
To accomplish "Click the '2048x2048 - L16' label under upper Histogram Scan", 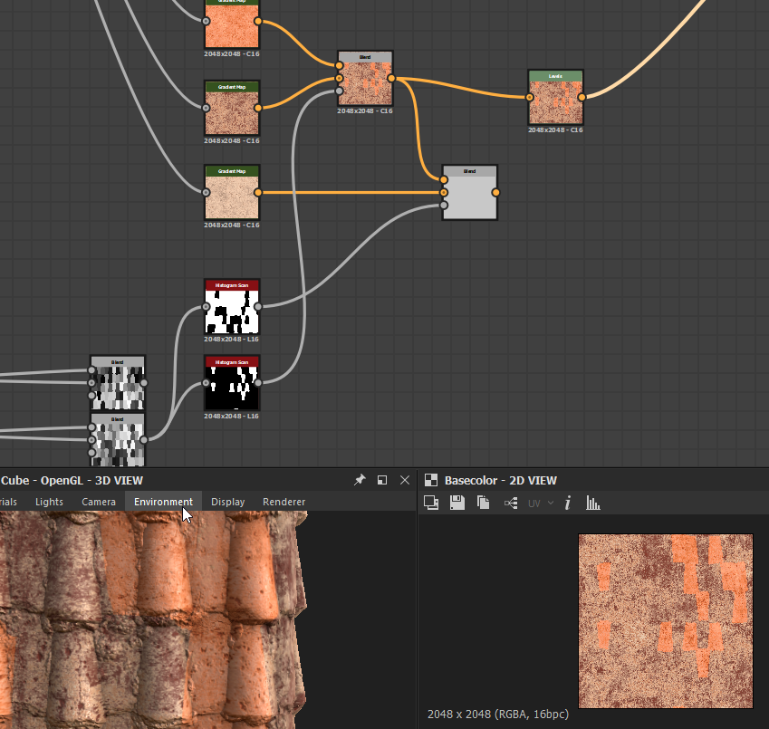I will (x=232, y=340).
